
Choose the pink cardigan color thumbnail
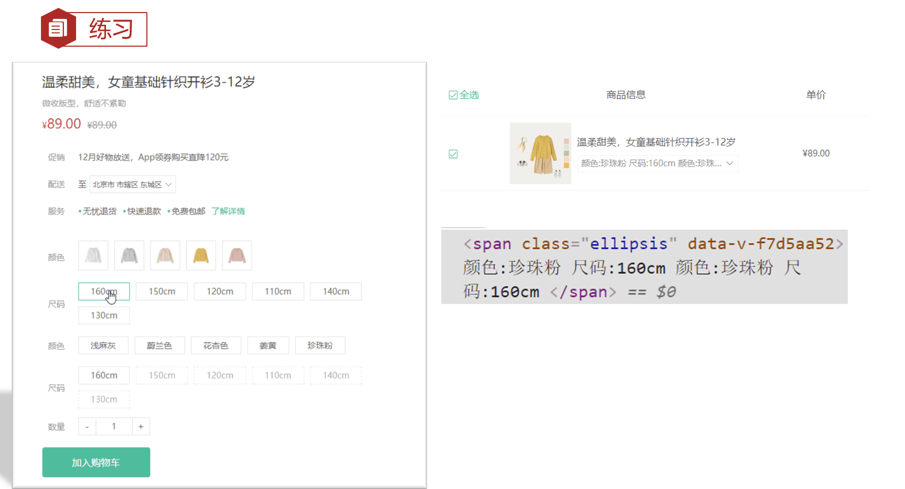tap(237, 256)
